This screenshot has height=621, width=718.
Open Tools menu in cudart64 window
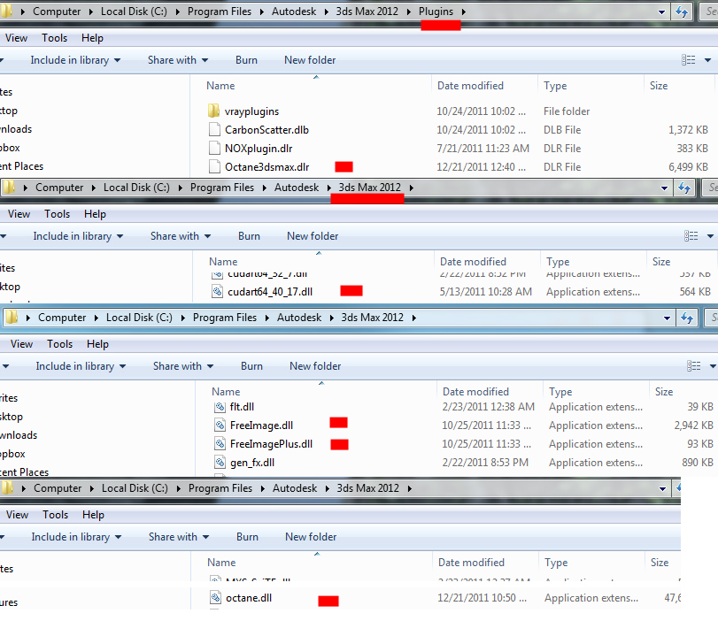tap(58, 214)
